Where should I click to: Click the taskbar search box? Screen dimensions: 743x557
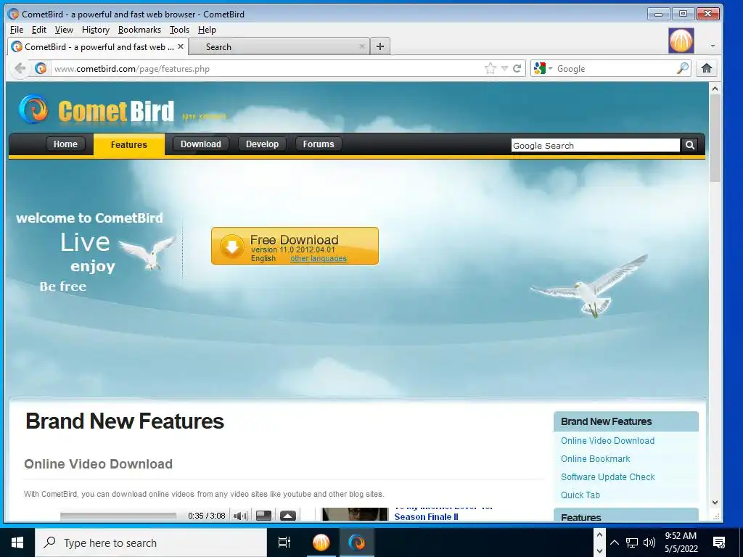151,542
